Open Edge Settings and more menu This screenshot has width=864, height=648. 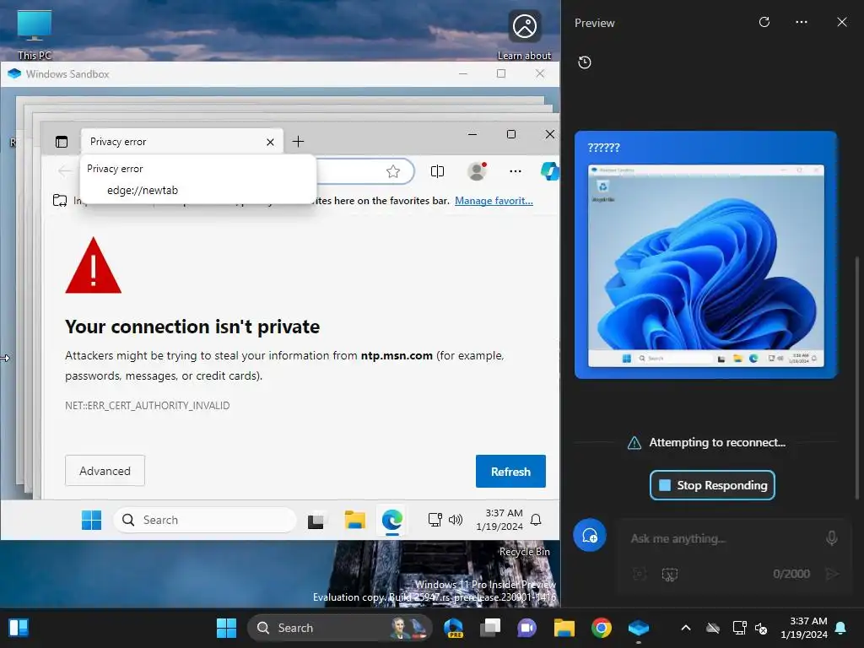coord(516,171)
